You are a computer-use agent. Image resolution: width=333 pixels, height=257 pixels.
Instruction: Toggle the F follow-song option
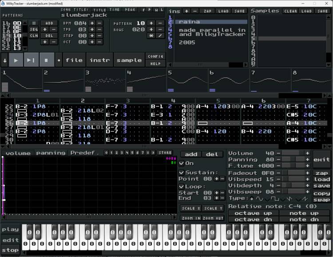pos(144,10)
